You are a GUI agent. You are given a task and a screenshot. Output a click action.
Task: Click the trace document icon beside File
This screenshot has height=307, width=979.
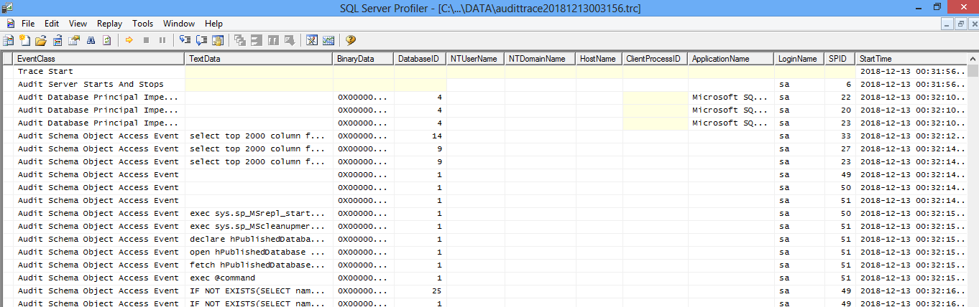coord(10,24)
